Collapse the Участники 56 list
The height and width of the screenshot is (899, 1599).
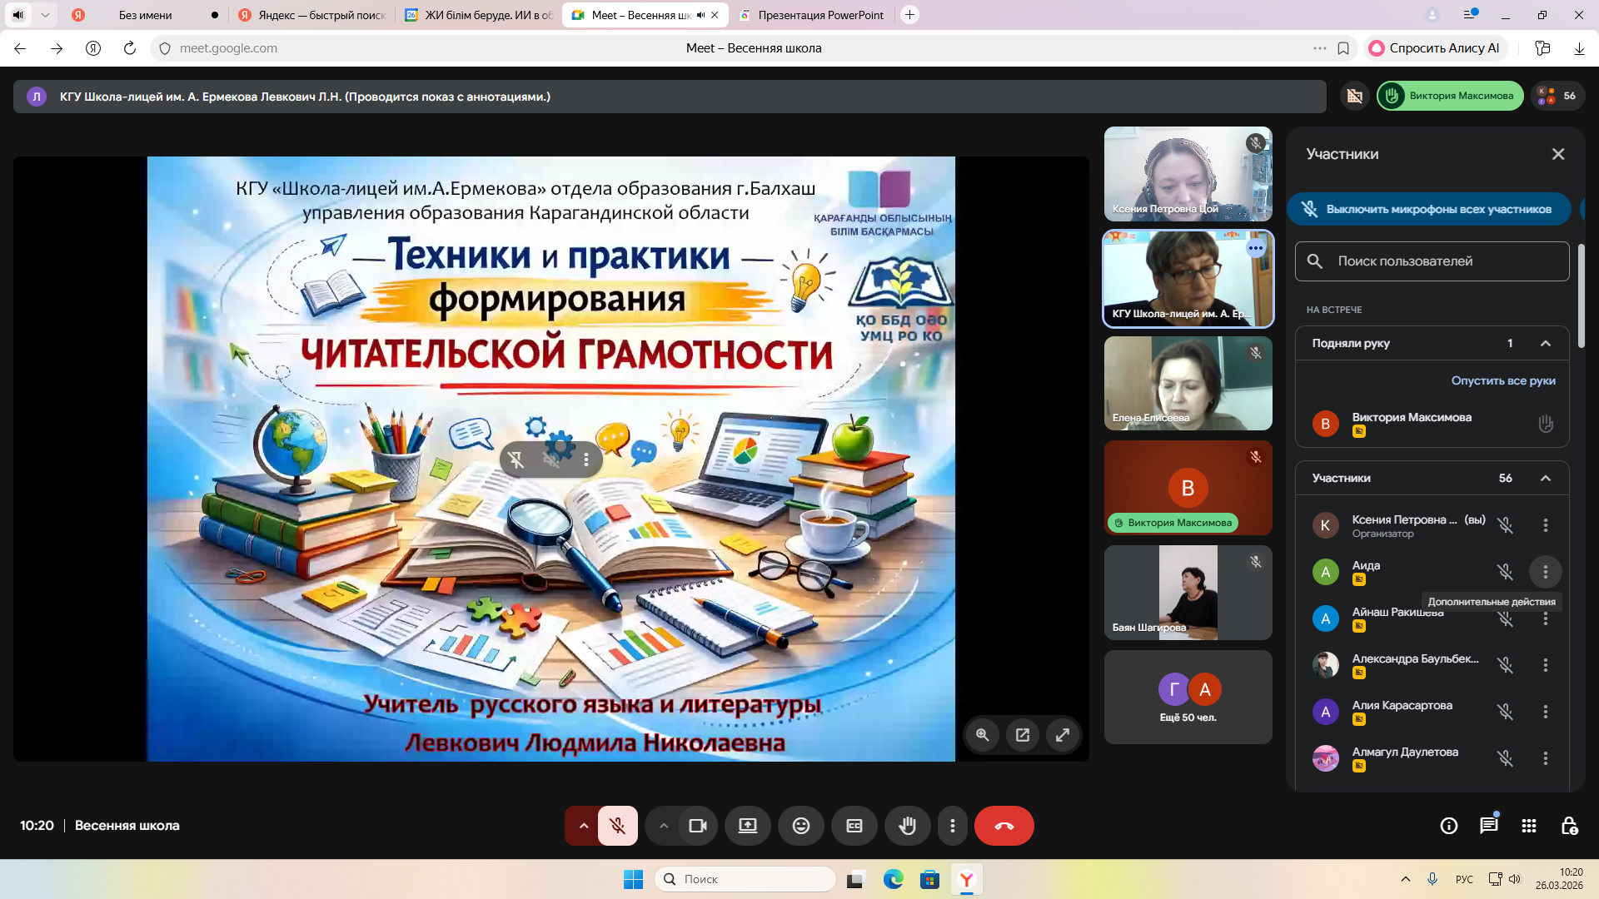[1545, 478]
